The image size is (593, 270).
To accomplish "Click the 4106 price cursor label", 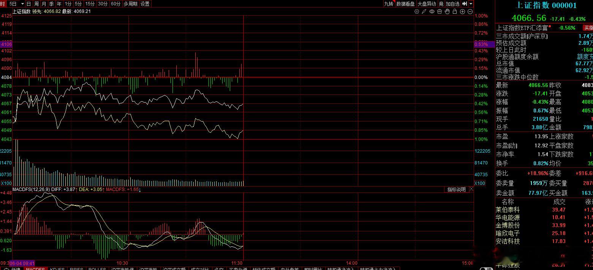I will [6, 44].
